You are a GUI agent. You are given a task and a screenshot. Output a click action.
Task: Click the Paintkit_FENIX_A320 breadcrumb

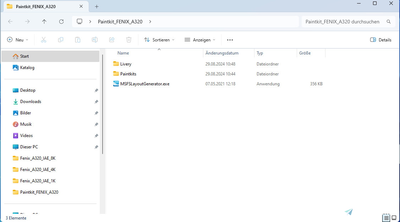point(120,22)
